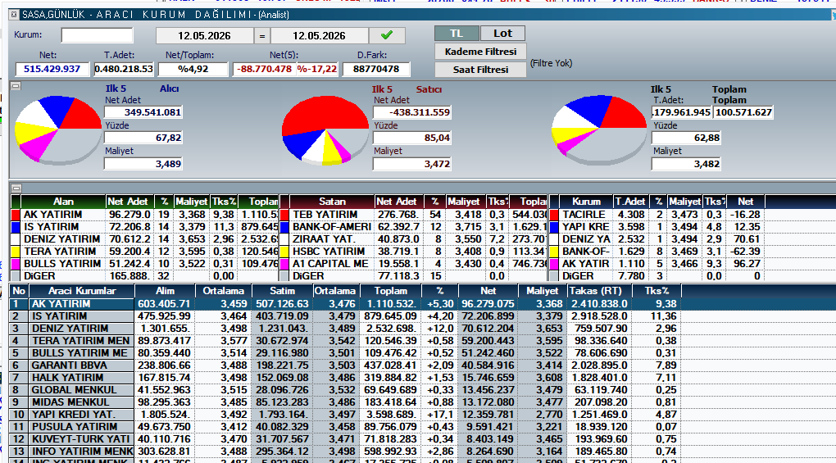Collapse the pie chart summary panel

coord(16,86)
